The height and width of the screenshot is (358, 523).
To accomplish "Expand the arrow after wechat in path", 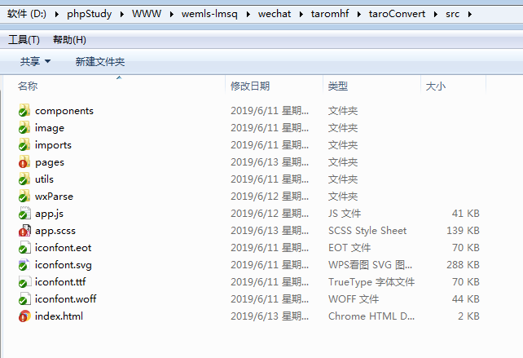I will [x=301, y=14].
